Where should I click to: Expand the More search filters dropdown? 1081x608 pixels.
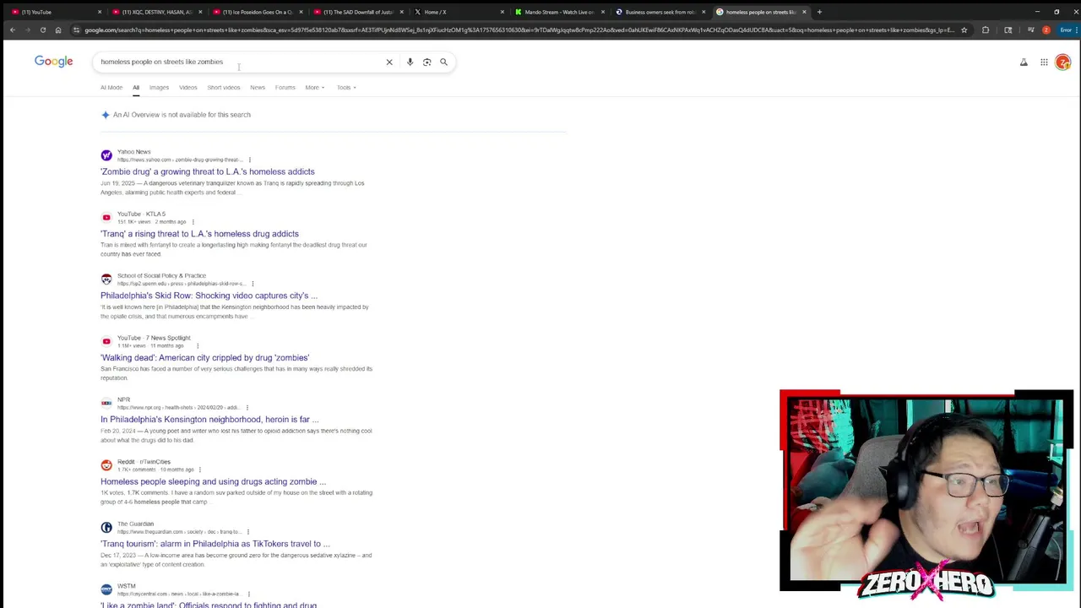pos(314,87)
